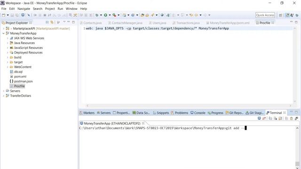Open Project Explorer View Menu triangle
This screenshot has width=301, height=169.
(64, 22)
